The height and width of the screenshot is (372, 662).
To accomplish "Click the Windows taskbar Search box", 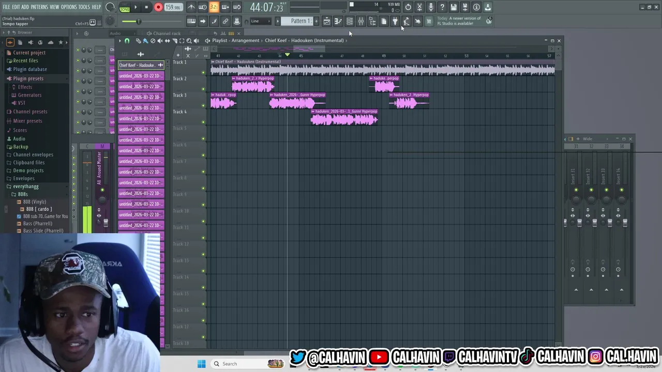I will [x=247, y=364].
